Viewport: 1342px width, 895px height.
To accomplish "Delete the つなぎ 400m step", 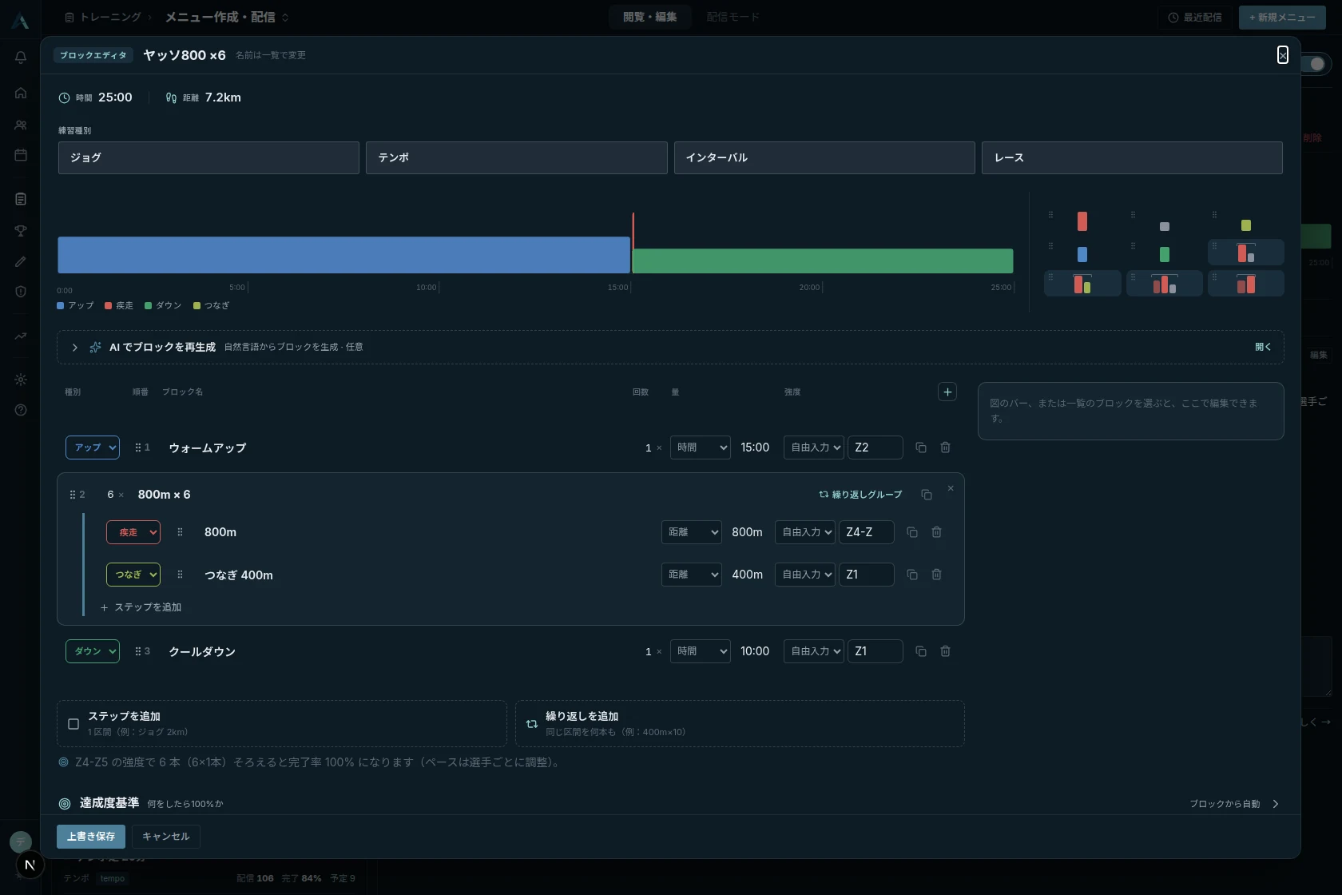I will point(936,575).
